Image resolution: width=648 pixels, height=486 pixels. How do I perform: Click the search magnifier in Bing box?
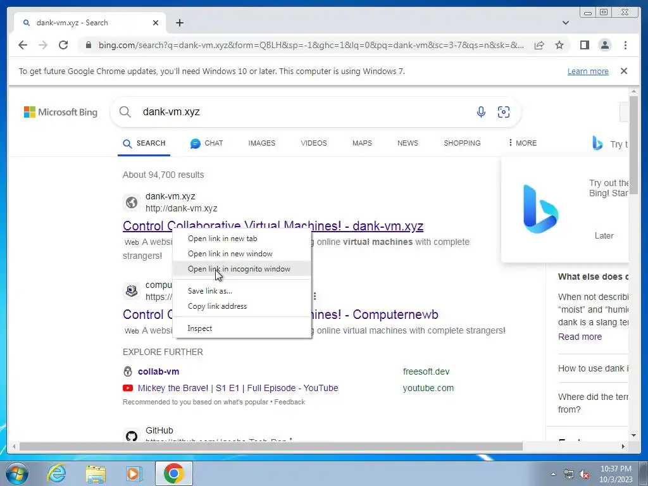coord(125,112)
